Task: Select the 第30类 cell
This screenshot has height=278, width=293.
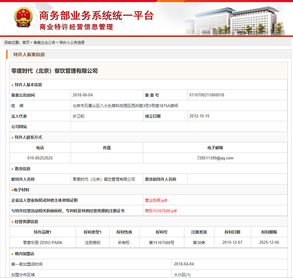Action: click(199, 243)
